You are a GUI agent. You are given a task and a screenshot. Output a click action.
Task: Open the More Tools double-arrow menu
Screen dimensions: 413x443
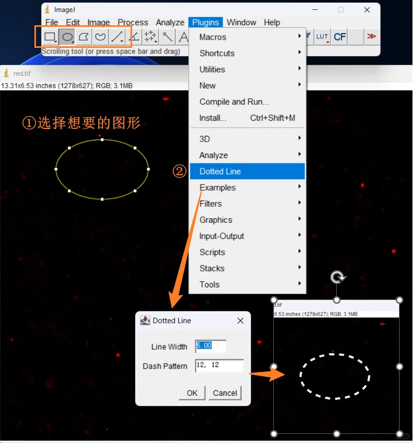coord(371,37)
